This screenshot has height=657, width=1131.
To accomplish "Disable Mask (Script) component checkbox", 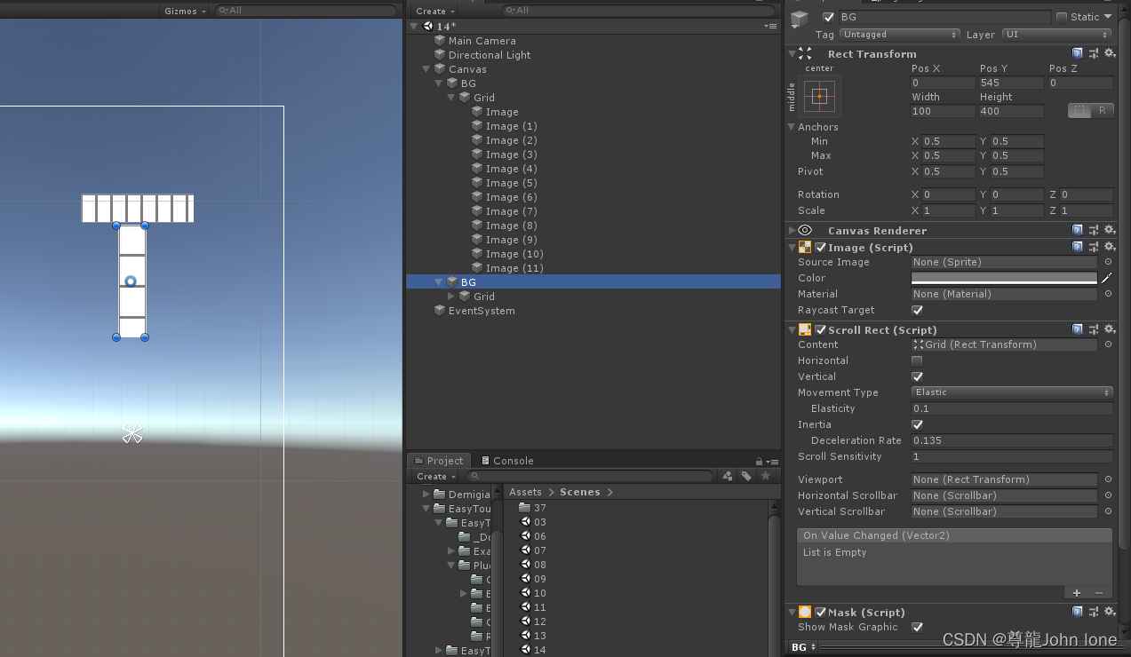I will [x=821, y=613].
